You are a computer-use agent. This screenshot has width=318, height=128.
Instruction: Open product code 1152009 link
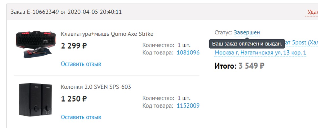tap(188, 106)
